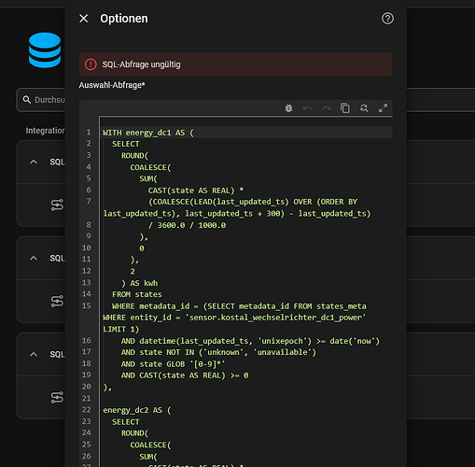Click 'SELECT' on line 2
This screenshot has width=475, height=467.
tap(126, 144)
